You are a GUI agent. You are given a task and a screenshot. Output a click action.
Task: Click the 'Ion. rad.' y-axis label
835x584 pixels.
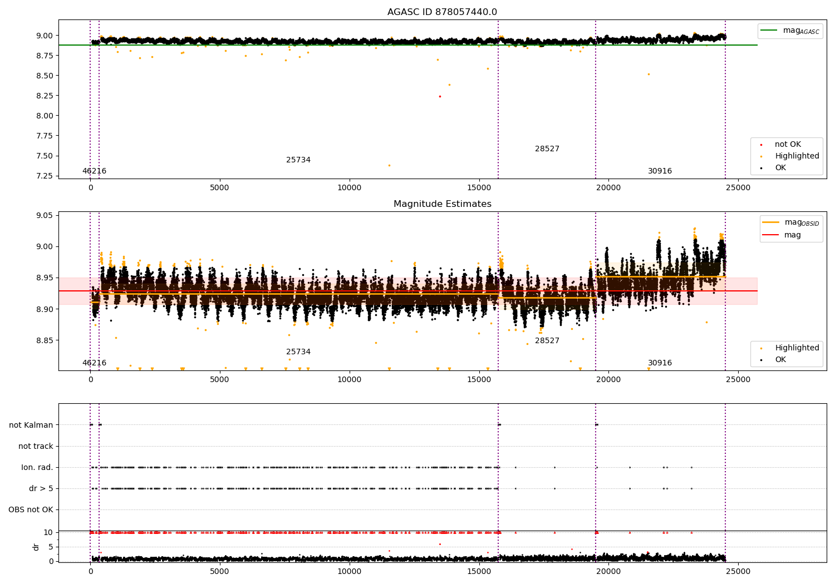tap(37, 467)
